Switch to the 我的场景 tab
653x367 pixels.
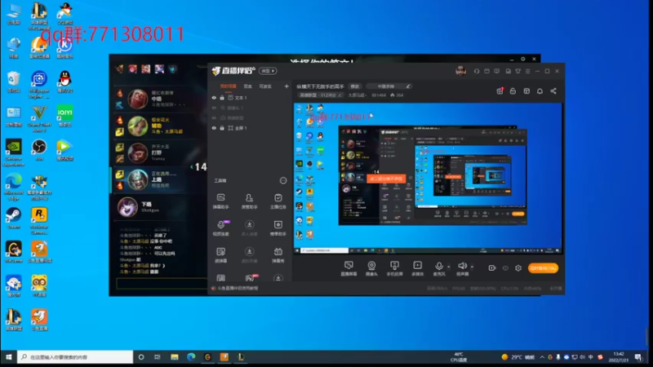(229, 86)
